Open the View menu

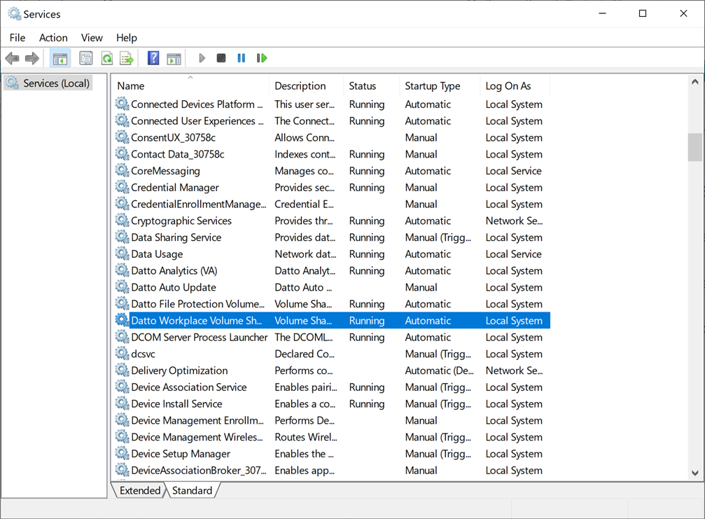[x=92, y=38]
